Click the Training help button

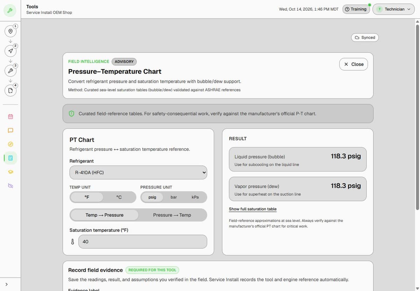pos(356,9)
